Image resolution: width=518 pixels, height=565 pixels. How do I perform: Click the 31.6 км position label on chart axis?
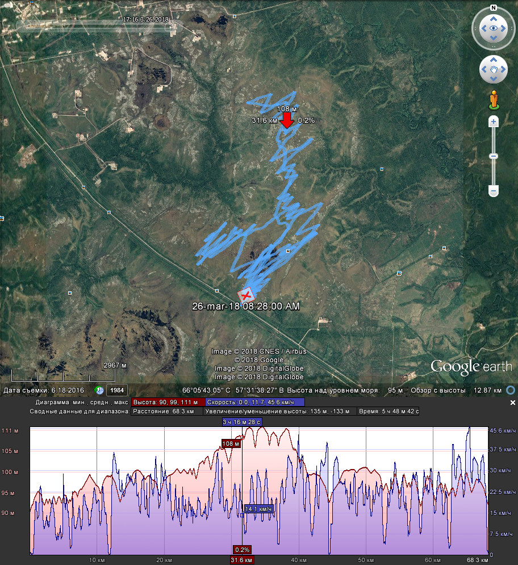click(x=241, y=560)
